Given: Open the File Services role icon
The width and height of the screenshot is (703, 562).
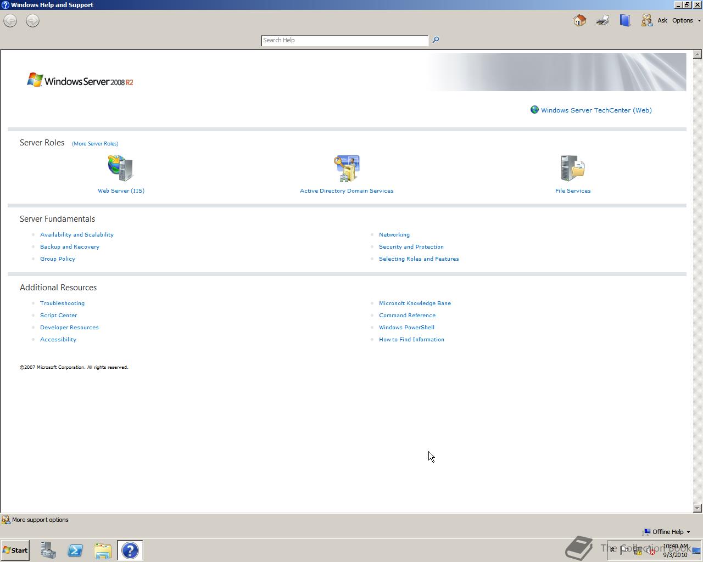Looking at the screenshot, I should click(x=573, y=168).
